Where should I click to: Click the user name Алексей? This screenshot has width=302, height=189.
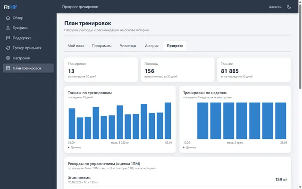[x=275, y=7]
